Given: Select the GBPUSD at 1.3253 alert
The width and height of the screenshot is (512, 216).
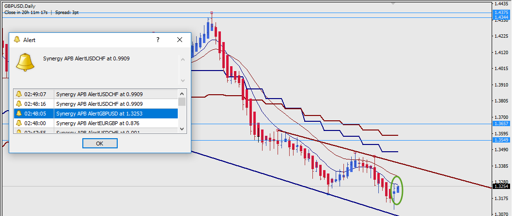Looking at the screenshot, I should coord(115,114).
